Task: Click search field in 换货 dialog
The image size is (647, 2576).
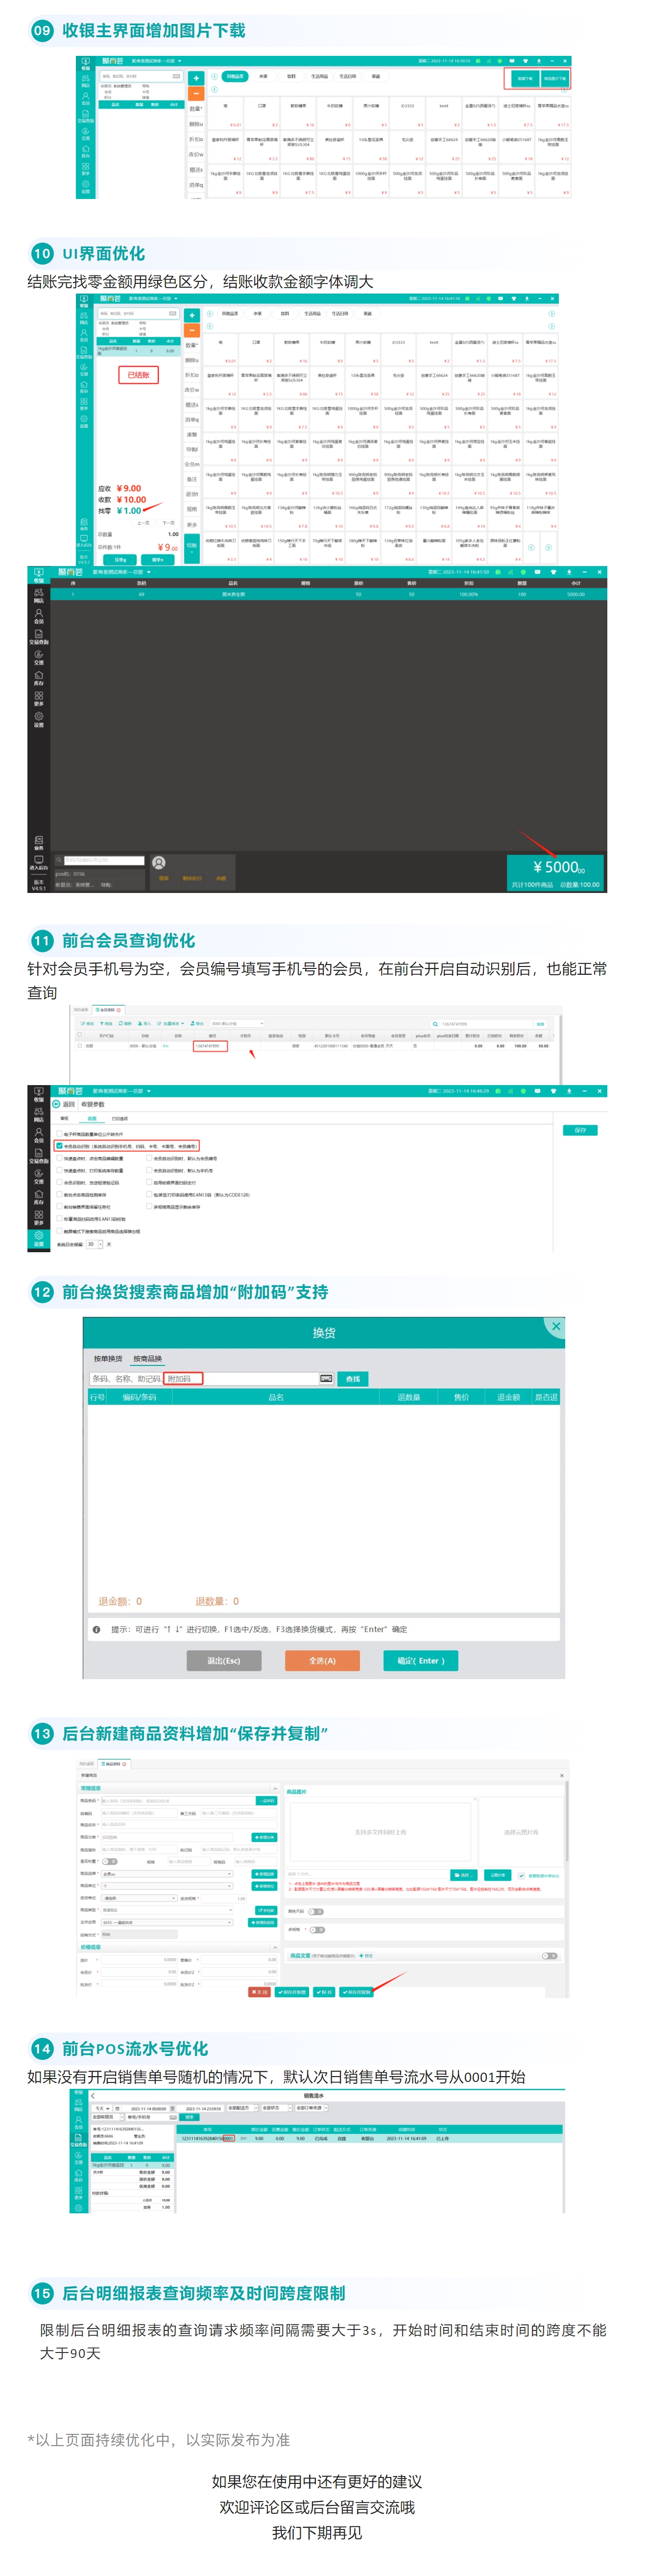Action: (x=212, y=1378)
